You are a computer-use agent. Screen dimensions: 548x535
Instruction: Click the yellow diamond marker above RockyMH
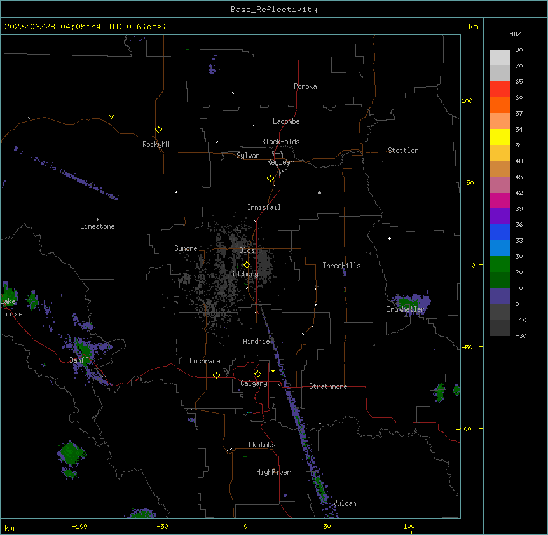[x=159, y=130]
